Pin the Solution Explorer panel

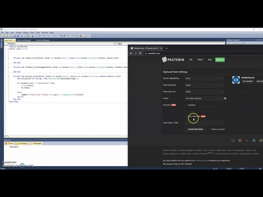(x=259, y=40)
